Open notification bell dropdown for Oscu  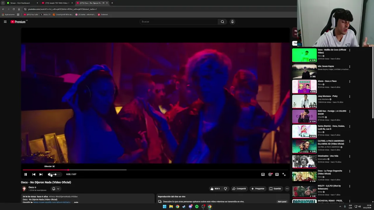56,189
